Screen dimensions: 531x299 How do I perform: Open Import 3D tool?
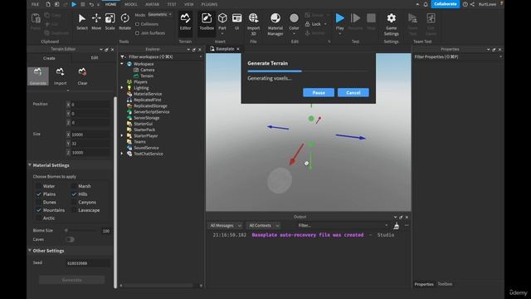[253, 24]
